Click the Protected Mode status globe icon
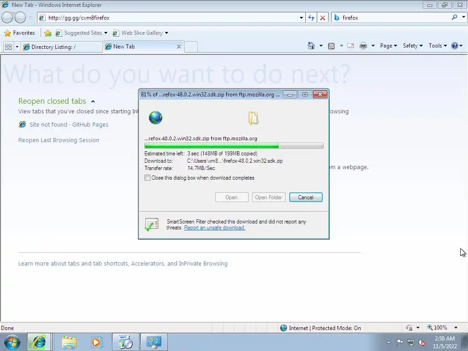This screenshot has height=351, width=468. point(283,328)
